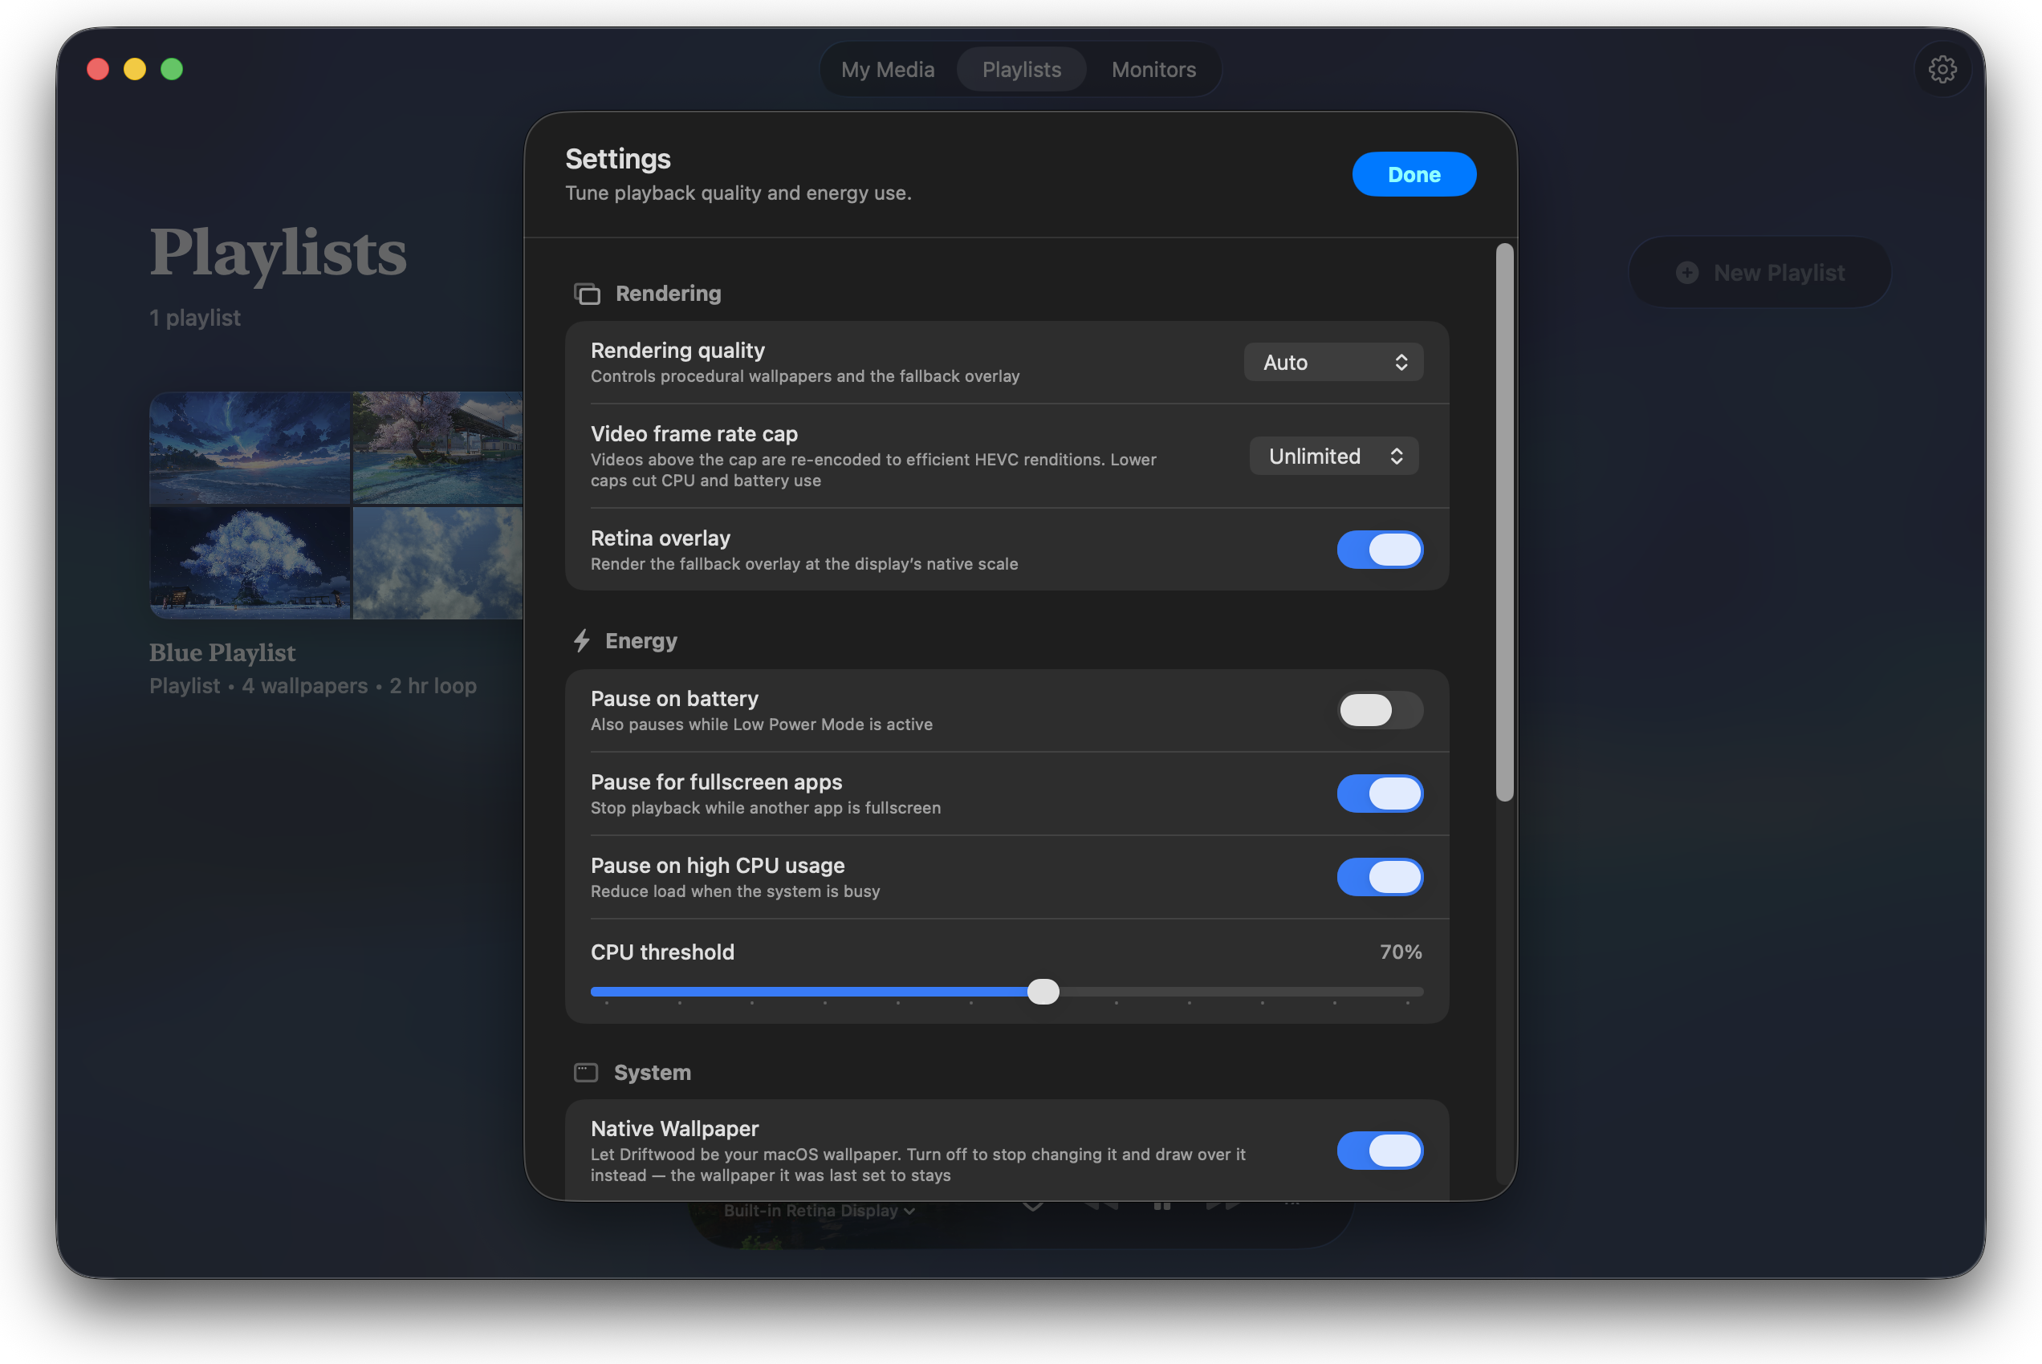Viewport: 2042px width, 1364px height.
Task: Click the System section window icon
Action: [x=585, y=1073]
